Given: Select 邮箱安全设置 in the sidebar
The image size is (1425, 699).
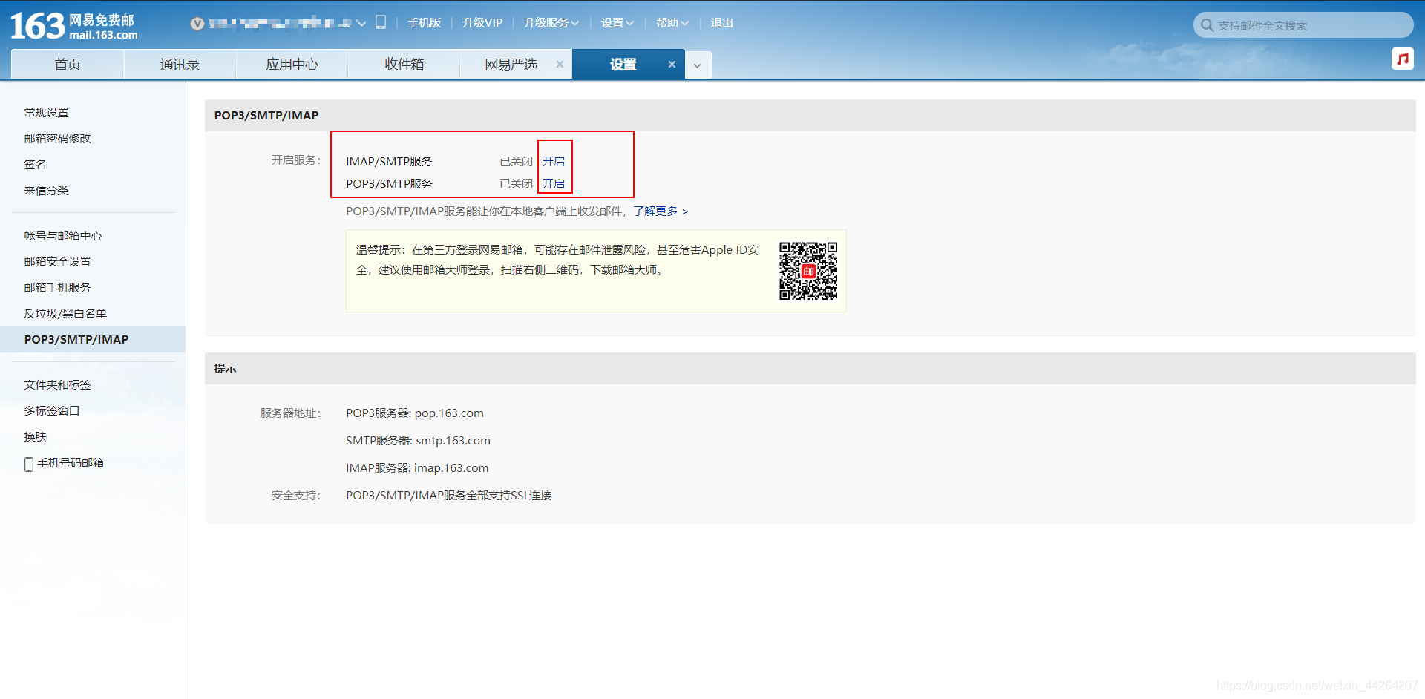Looking at the screenshot, I should point(57,261).
